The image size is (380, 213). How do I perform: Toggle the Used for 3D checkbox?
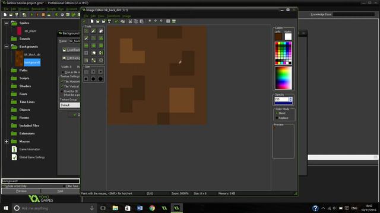(x=62, y=91)
